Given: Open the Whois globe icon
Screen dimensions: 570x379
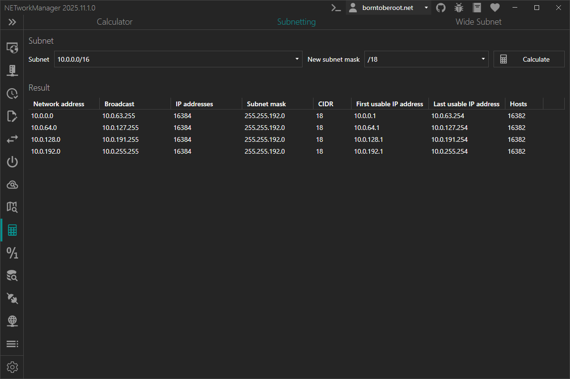Looking at the screenshot, I should coord(12,321).
